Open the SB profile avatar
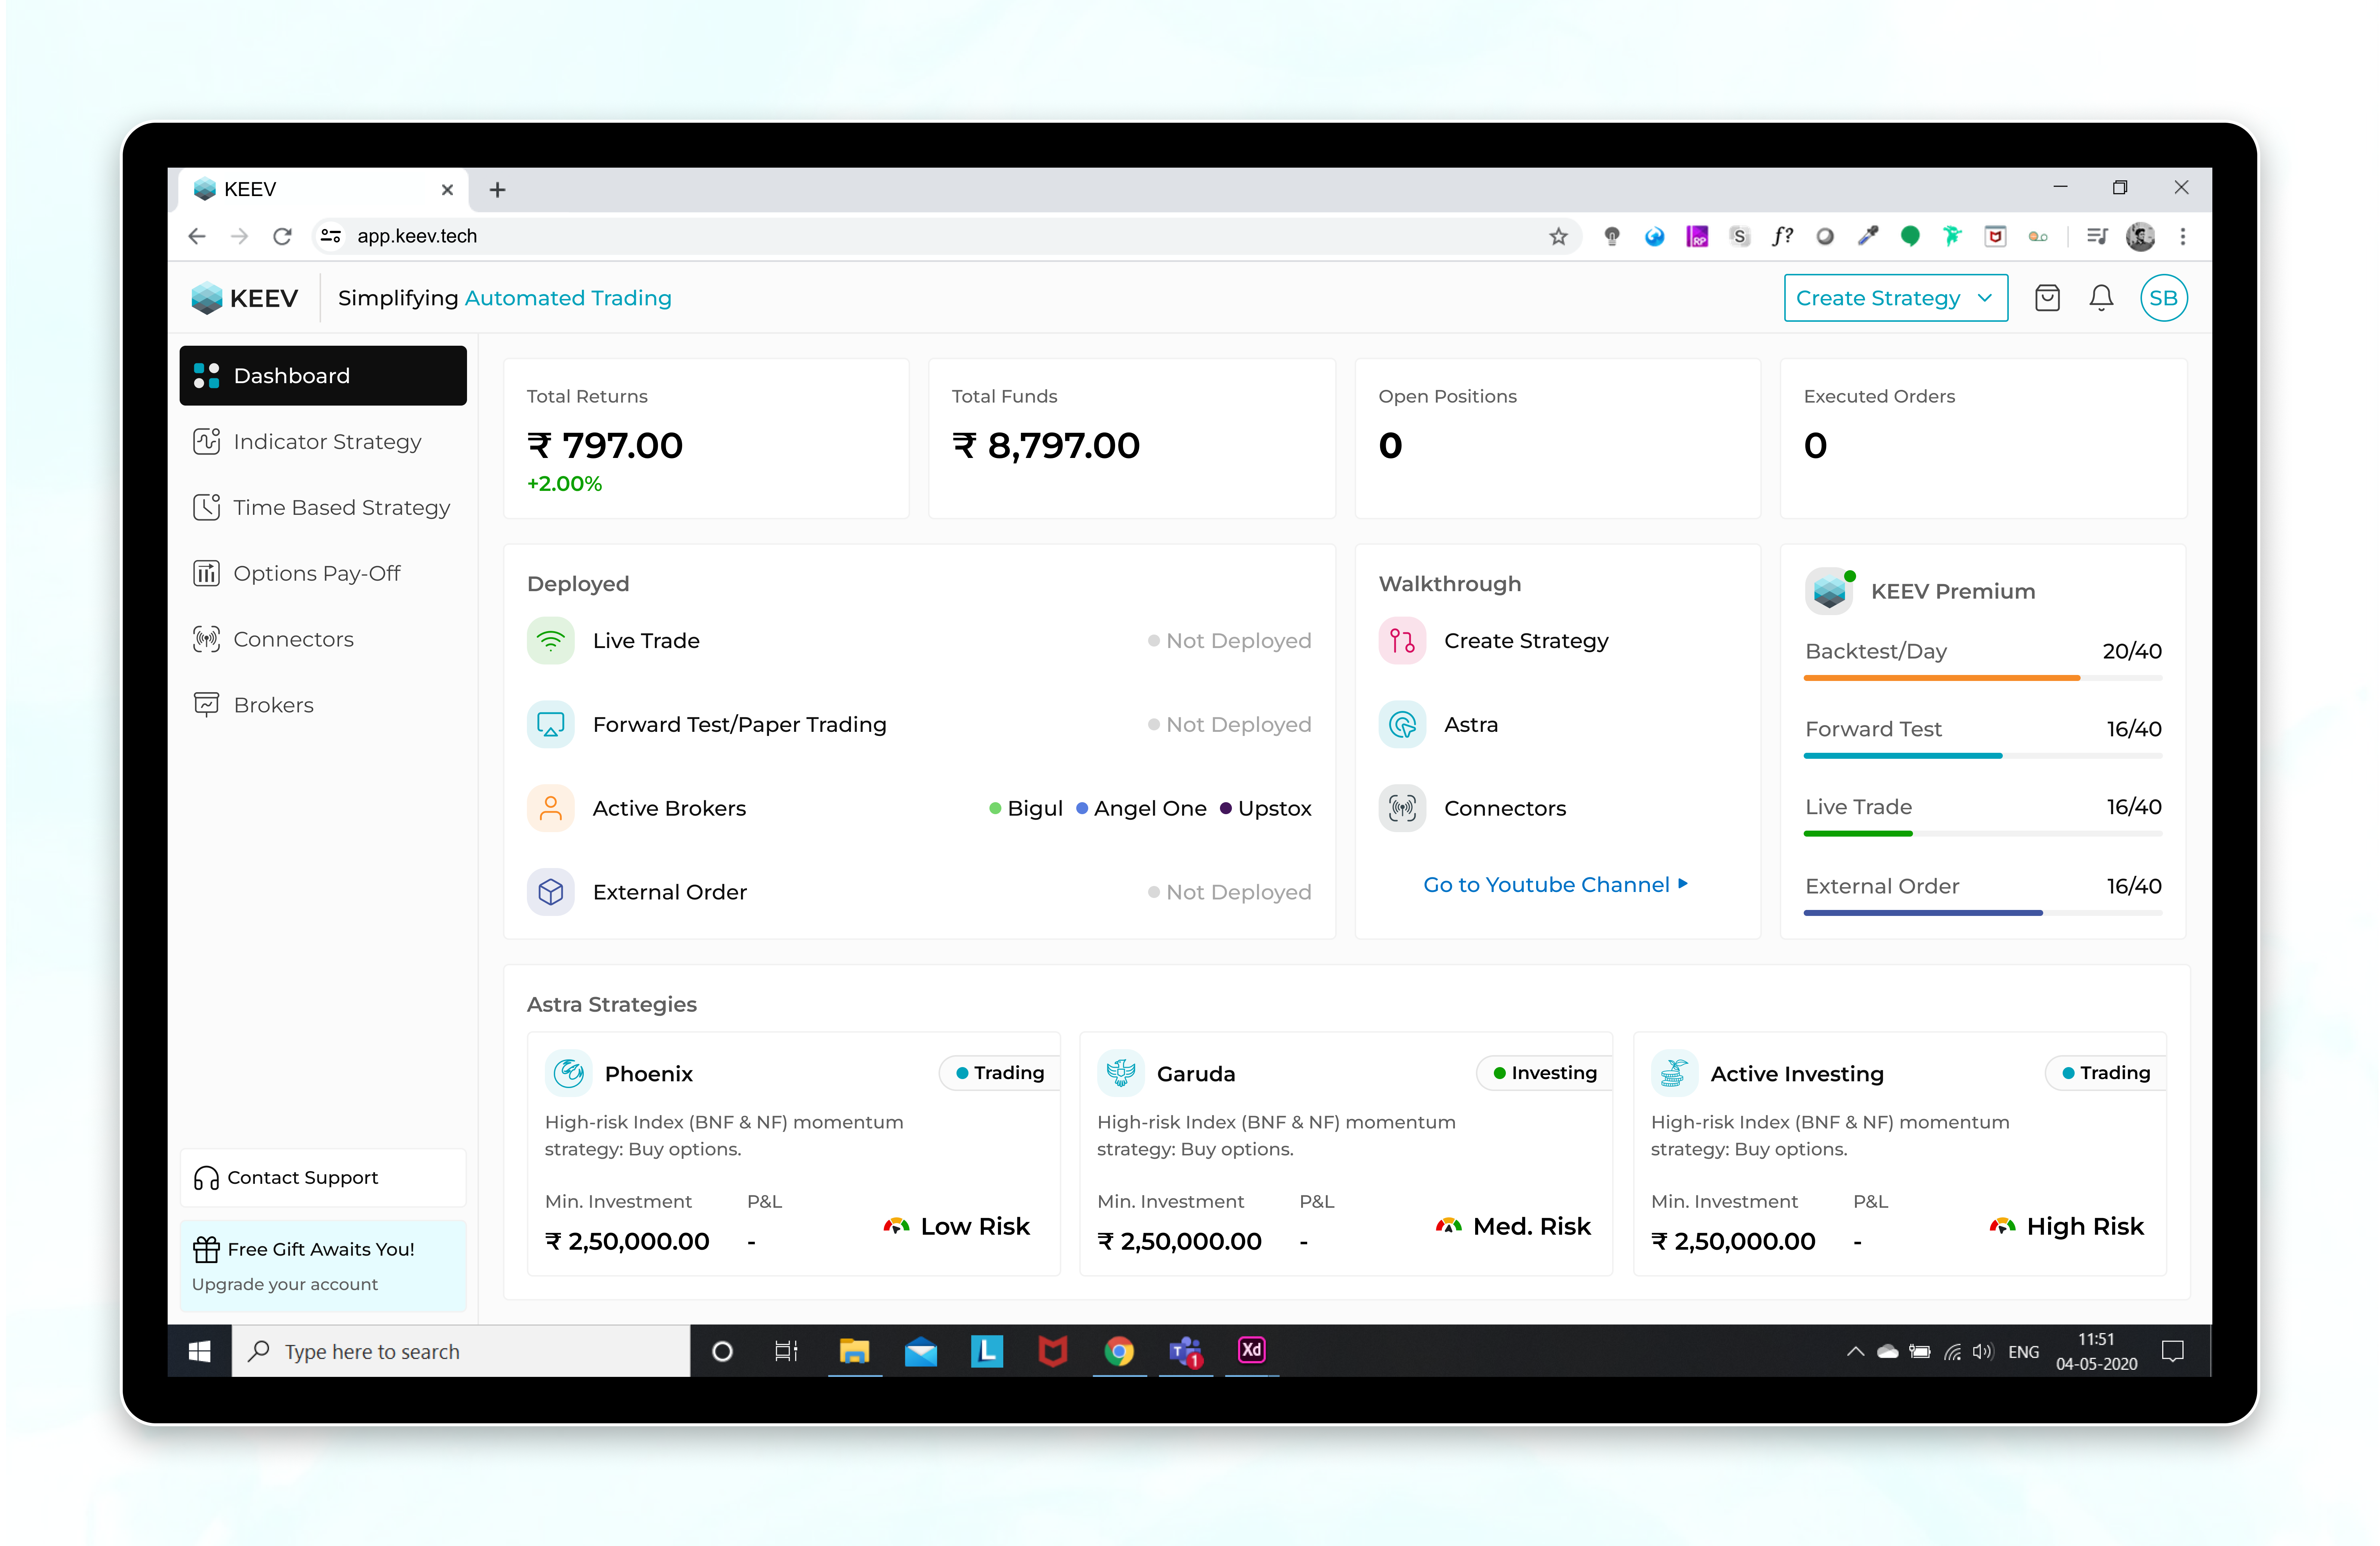The height and width of the screenshot is (1546, 2380). (2164, 297)
